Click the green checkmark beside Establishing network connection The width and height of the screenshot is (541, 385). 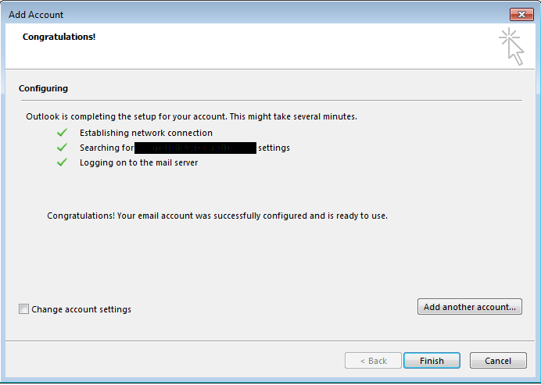(63, 133)
